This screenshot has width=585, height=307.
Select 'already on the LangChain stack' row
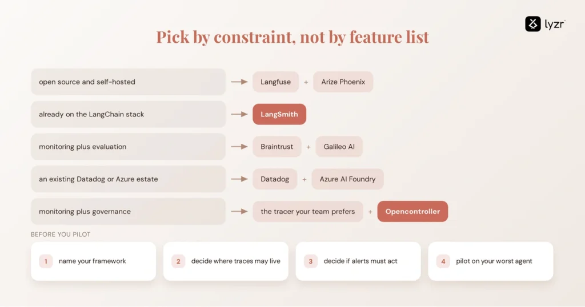(129, 114)
